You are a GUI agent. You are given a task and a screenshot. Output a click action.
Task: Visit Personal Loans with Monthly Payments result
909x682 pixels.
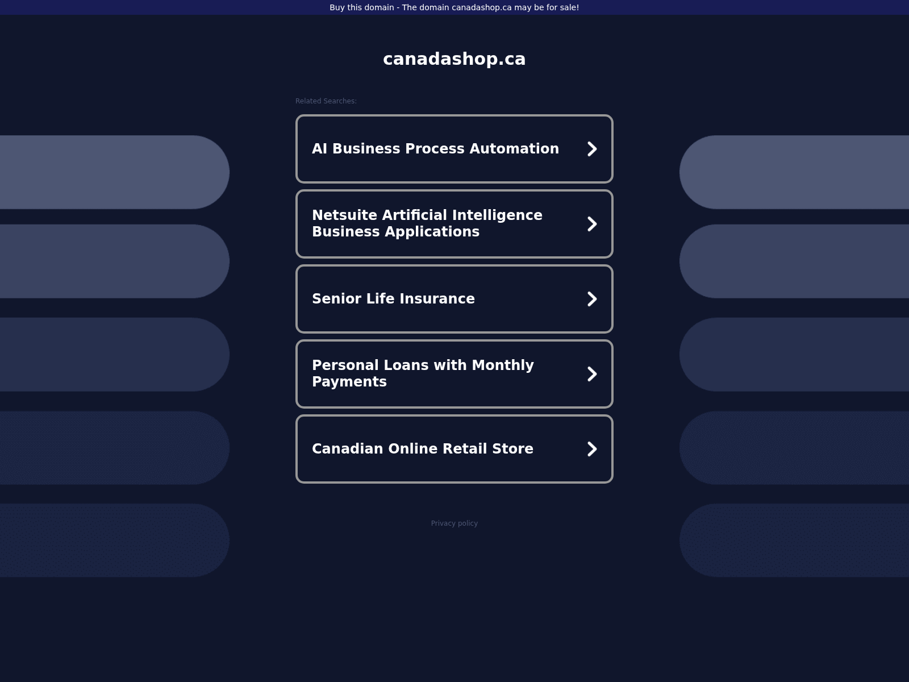click(423, 373)
